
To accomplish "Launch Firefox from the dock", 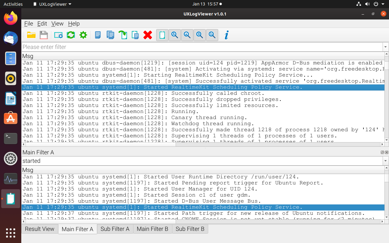I will tap(10, 18).
